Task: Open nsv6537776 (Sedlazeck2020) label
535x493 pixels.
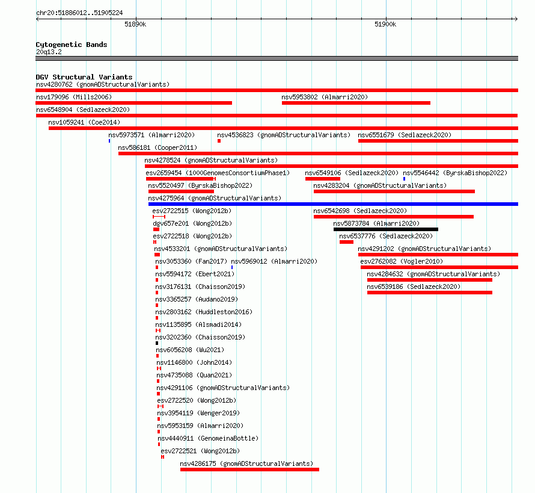Action: pos(386,236)
